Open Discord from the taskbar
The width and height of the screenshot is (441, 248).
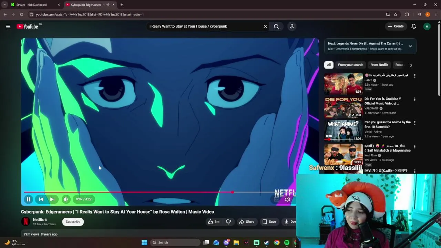point(226,242)
